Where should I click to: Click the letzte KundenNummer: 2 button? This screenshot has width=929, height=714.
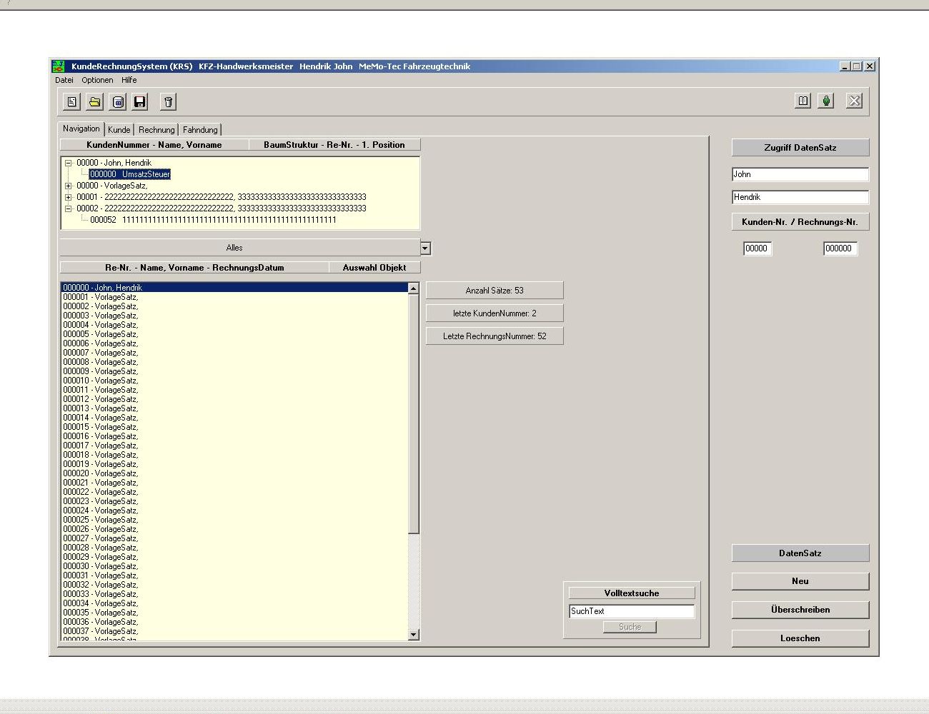coord(495,313)
